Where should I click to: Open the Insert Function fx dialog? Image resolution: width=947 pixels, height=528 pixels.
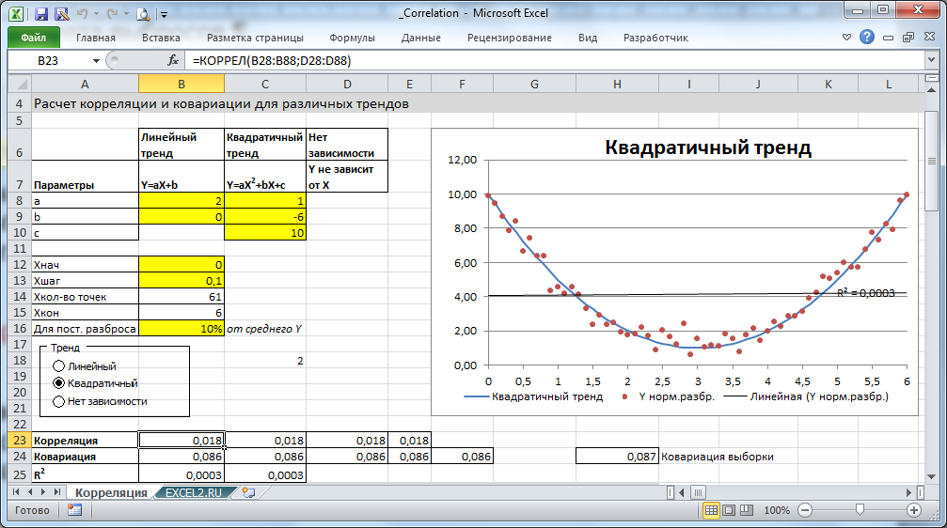coord(173,60)
